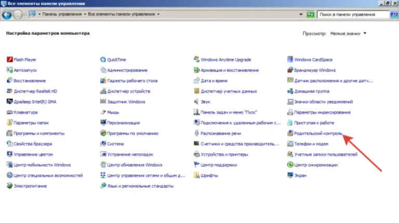Open Управление цветом link
This screenshot has width=399, height=223.
(33, 154)
